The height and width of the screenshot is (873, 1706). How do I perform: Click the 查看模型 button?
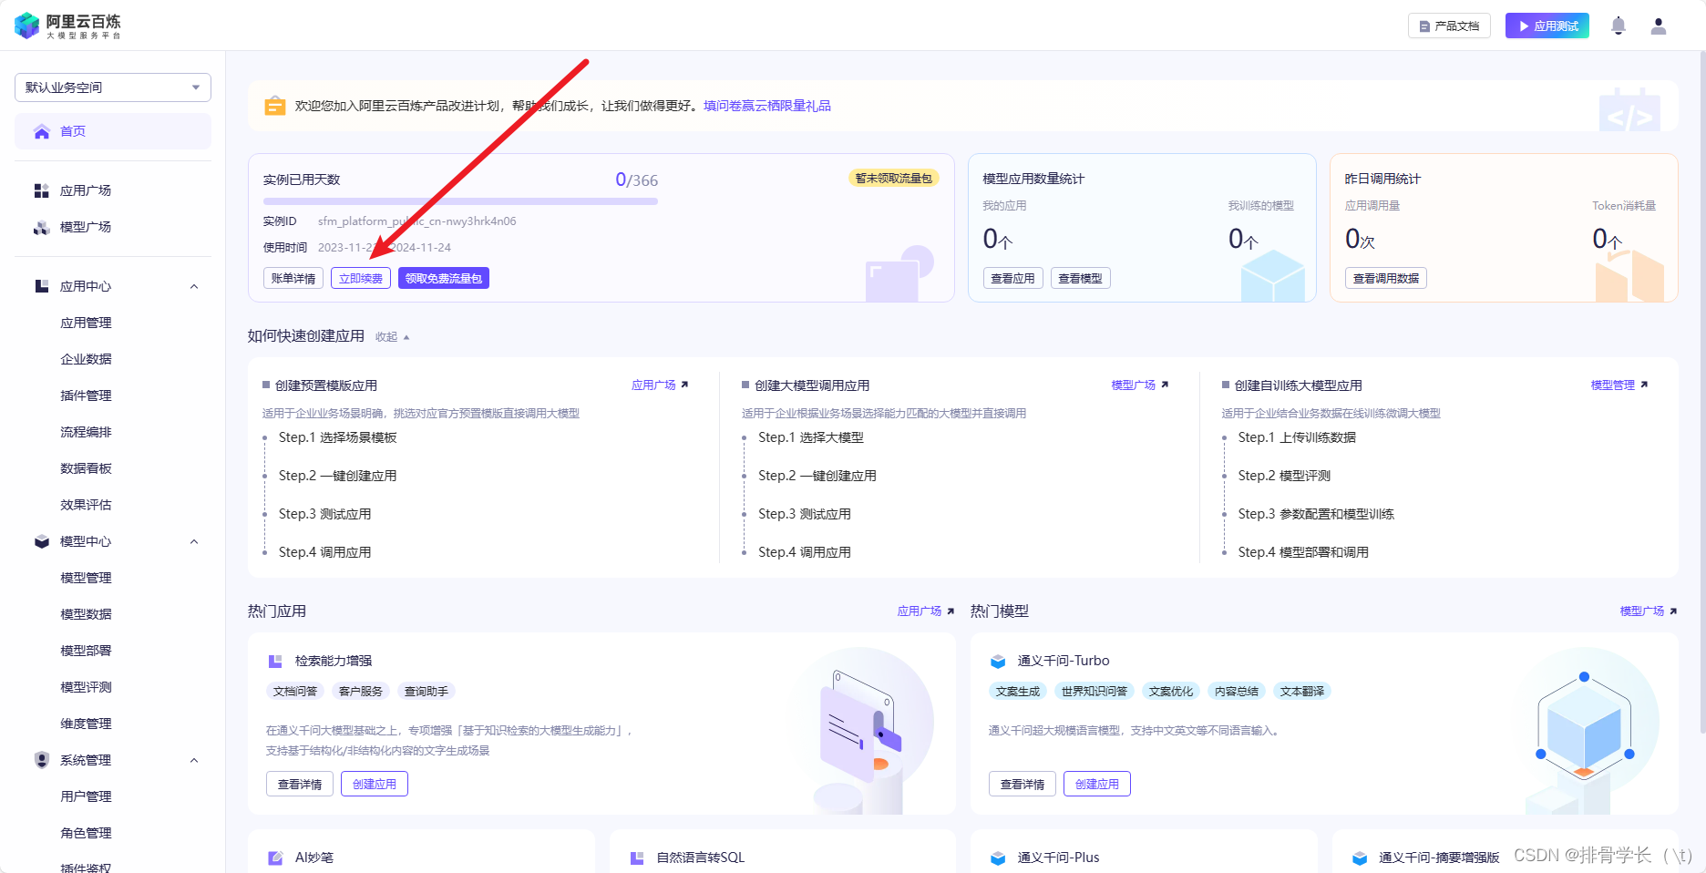(x=1081, y=279)
